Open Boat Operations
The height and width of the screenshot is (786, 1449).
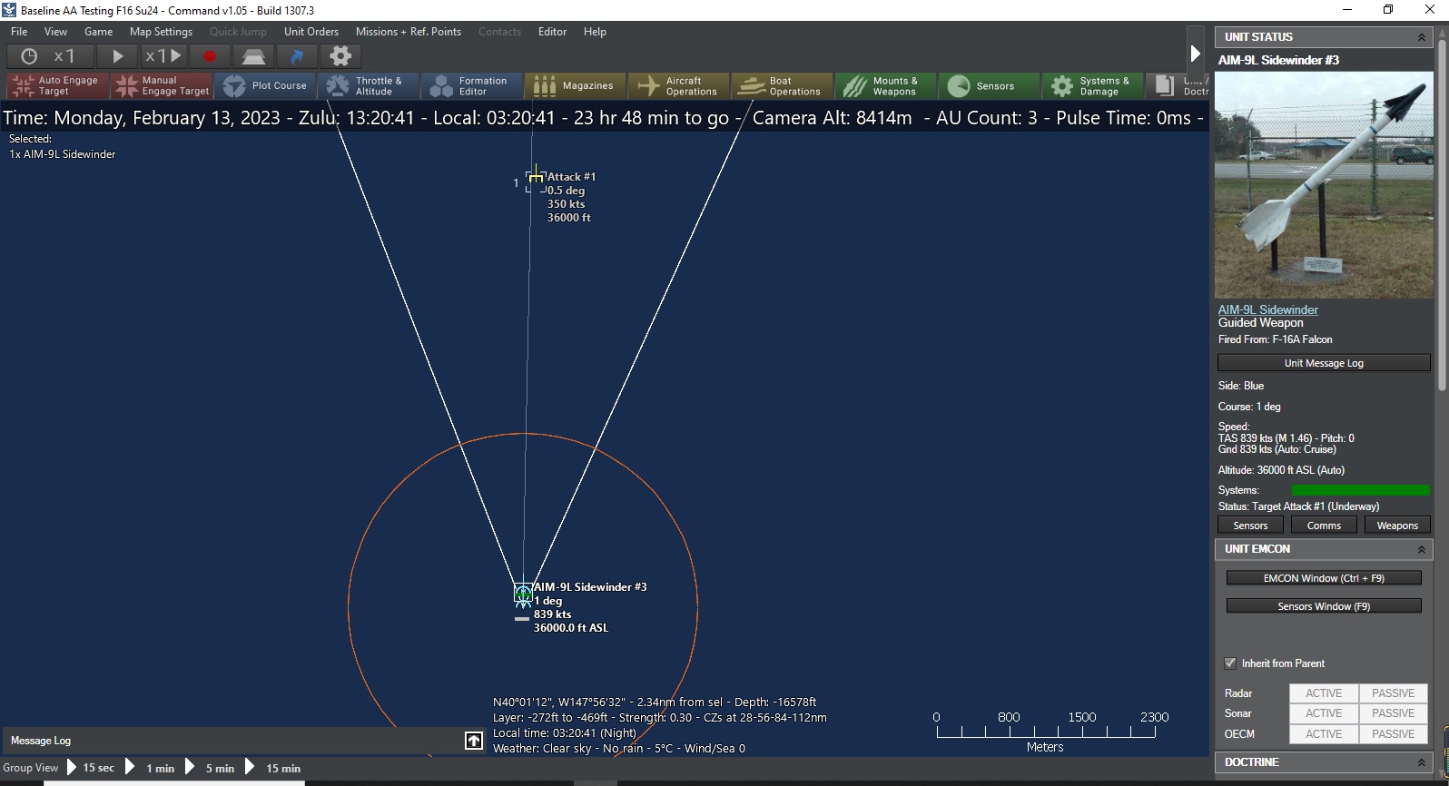tap(783, 86)
